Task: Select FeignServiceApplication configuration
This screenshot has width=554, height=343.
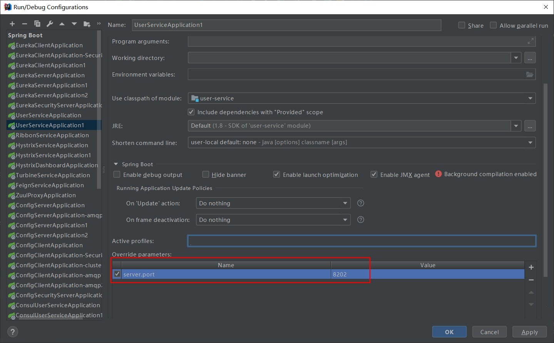Action: click(x=50, y=185)
